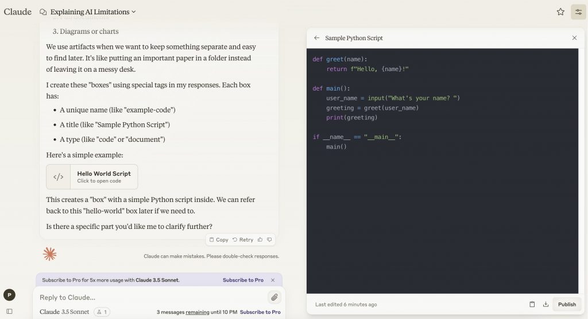Viewport: 588px width, 319px height.
Task: Give thumbs up to response
Action: (260, 239)
